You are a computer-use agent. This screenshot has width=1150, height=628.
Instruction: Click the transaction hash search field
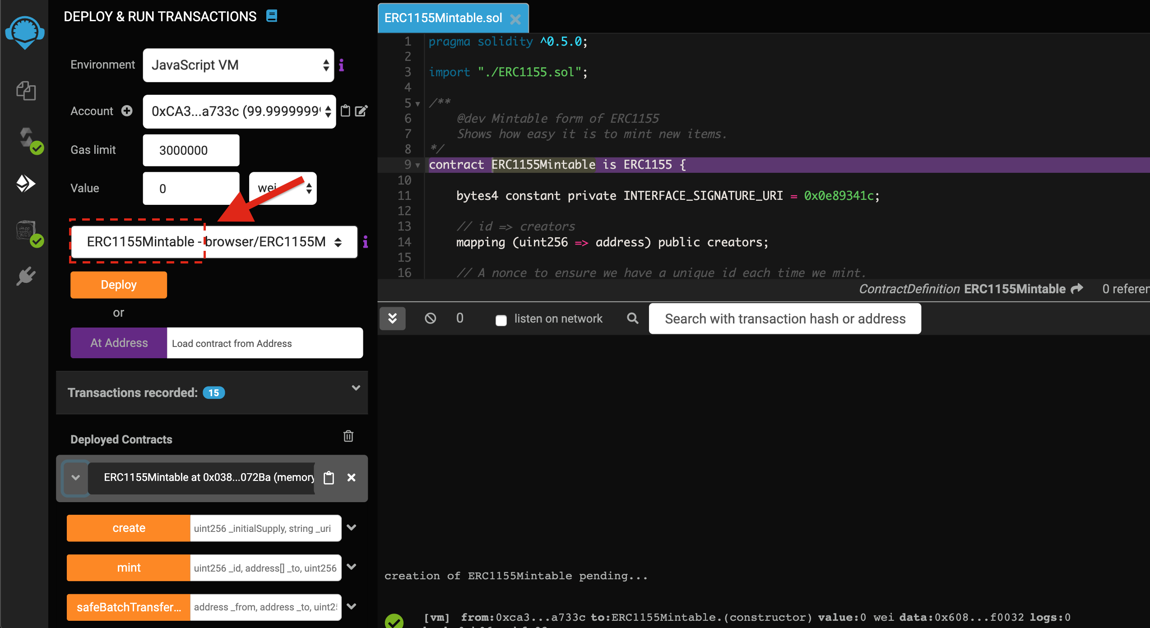[785, 319]
